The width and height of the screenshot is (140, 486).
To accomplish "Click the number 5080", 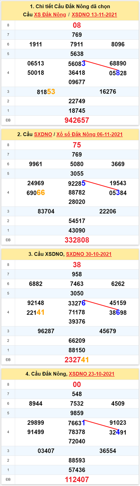I will tap(77, 164).
